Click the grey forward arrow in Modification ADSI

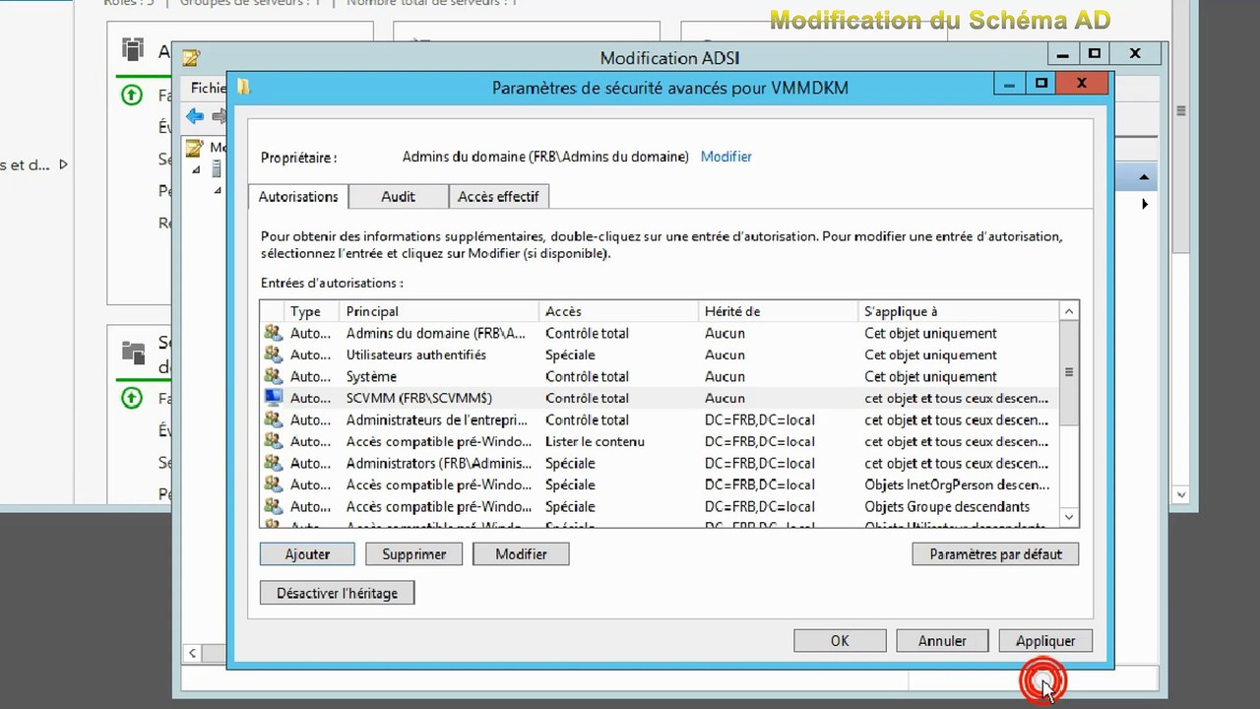[219, 116]
